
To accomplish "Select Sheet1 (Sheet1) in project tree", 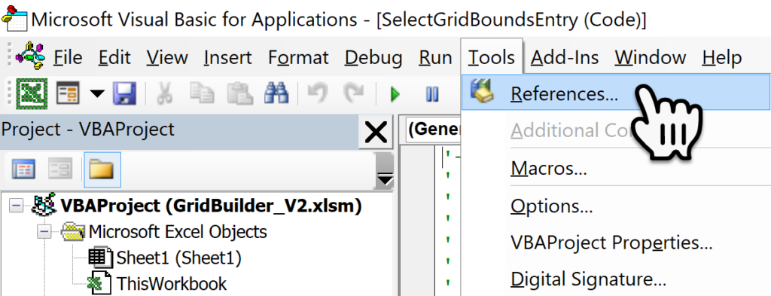I will click(x=165, y=258).
